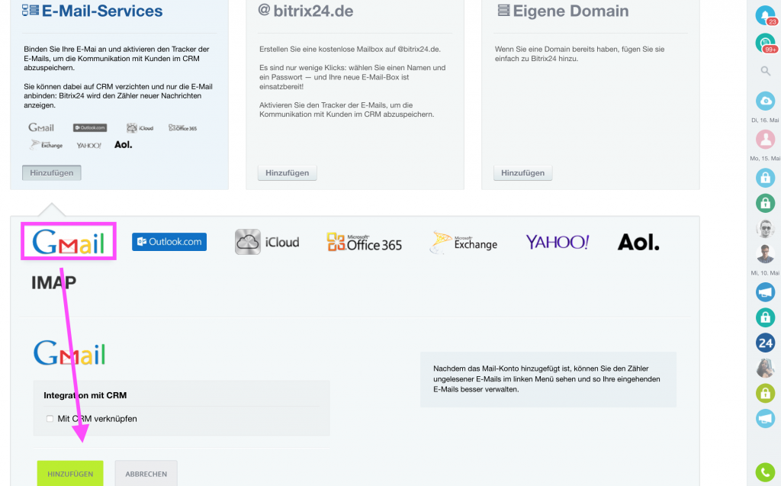Check the 'Mit CRM verknüpfen' checkbox

tap(50, 419)
